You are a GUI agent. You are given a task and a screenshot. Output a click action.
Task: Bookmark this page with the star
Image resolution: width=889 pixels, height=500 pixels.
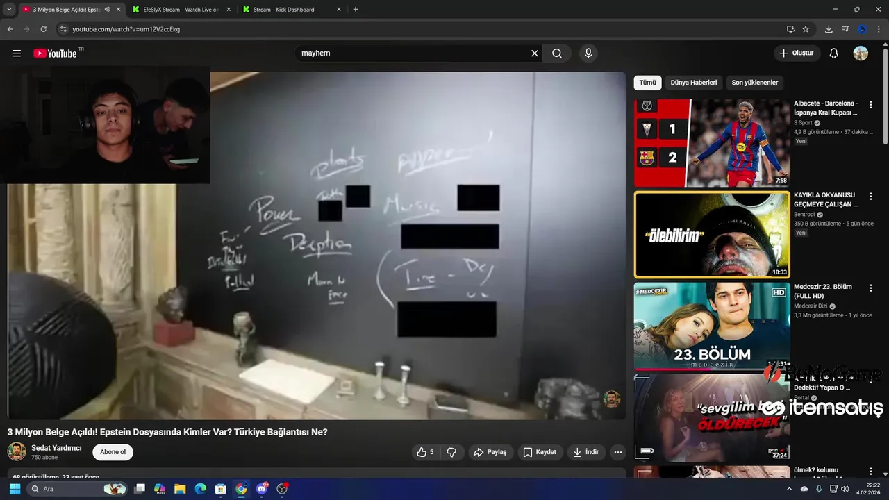tap(806, 29)
